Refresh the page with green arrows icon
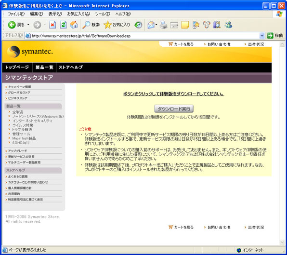Image resolution: width=287 pixels, height=255 pixels. coord(64,25)
